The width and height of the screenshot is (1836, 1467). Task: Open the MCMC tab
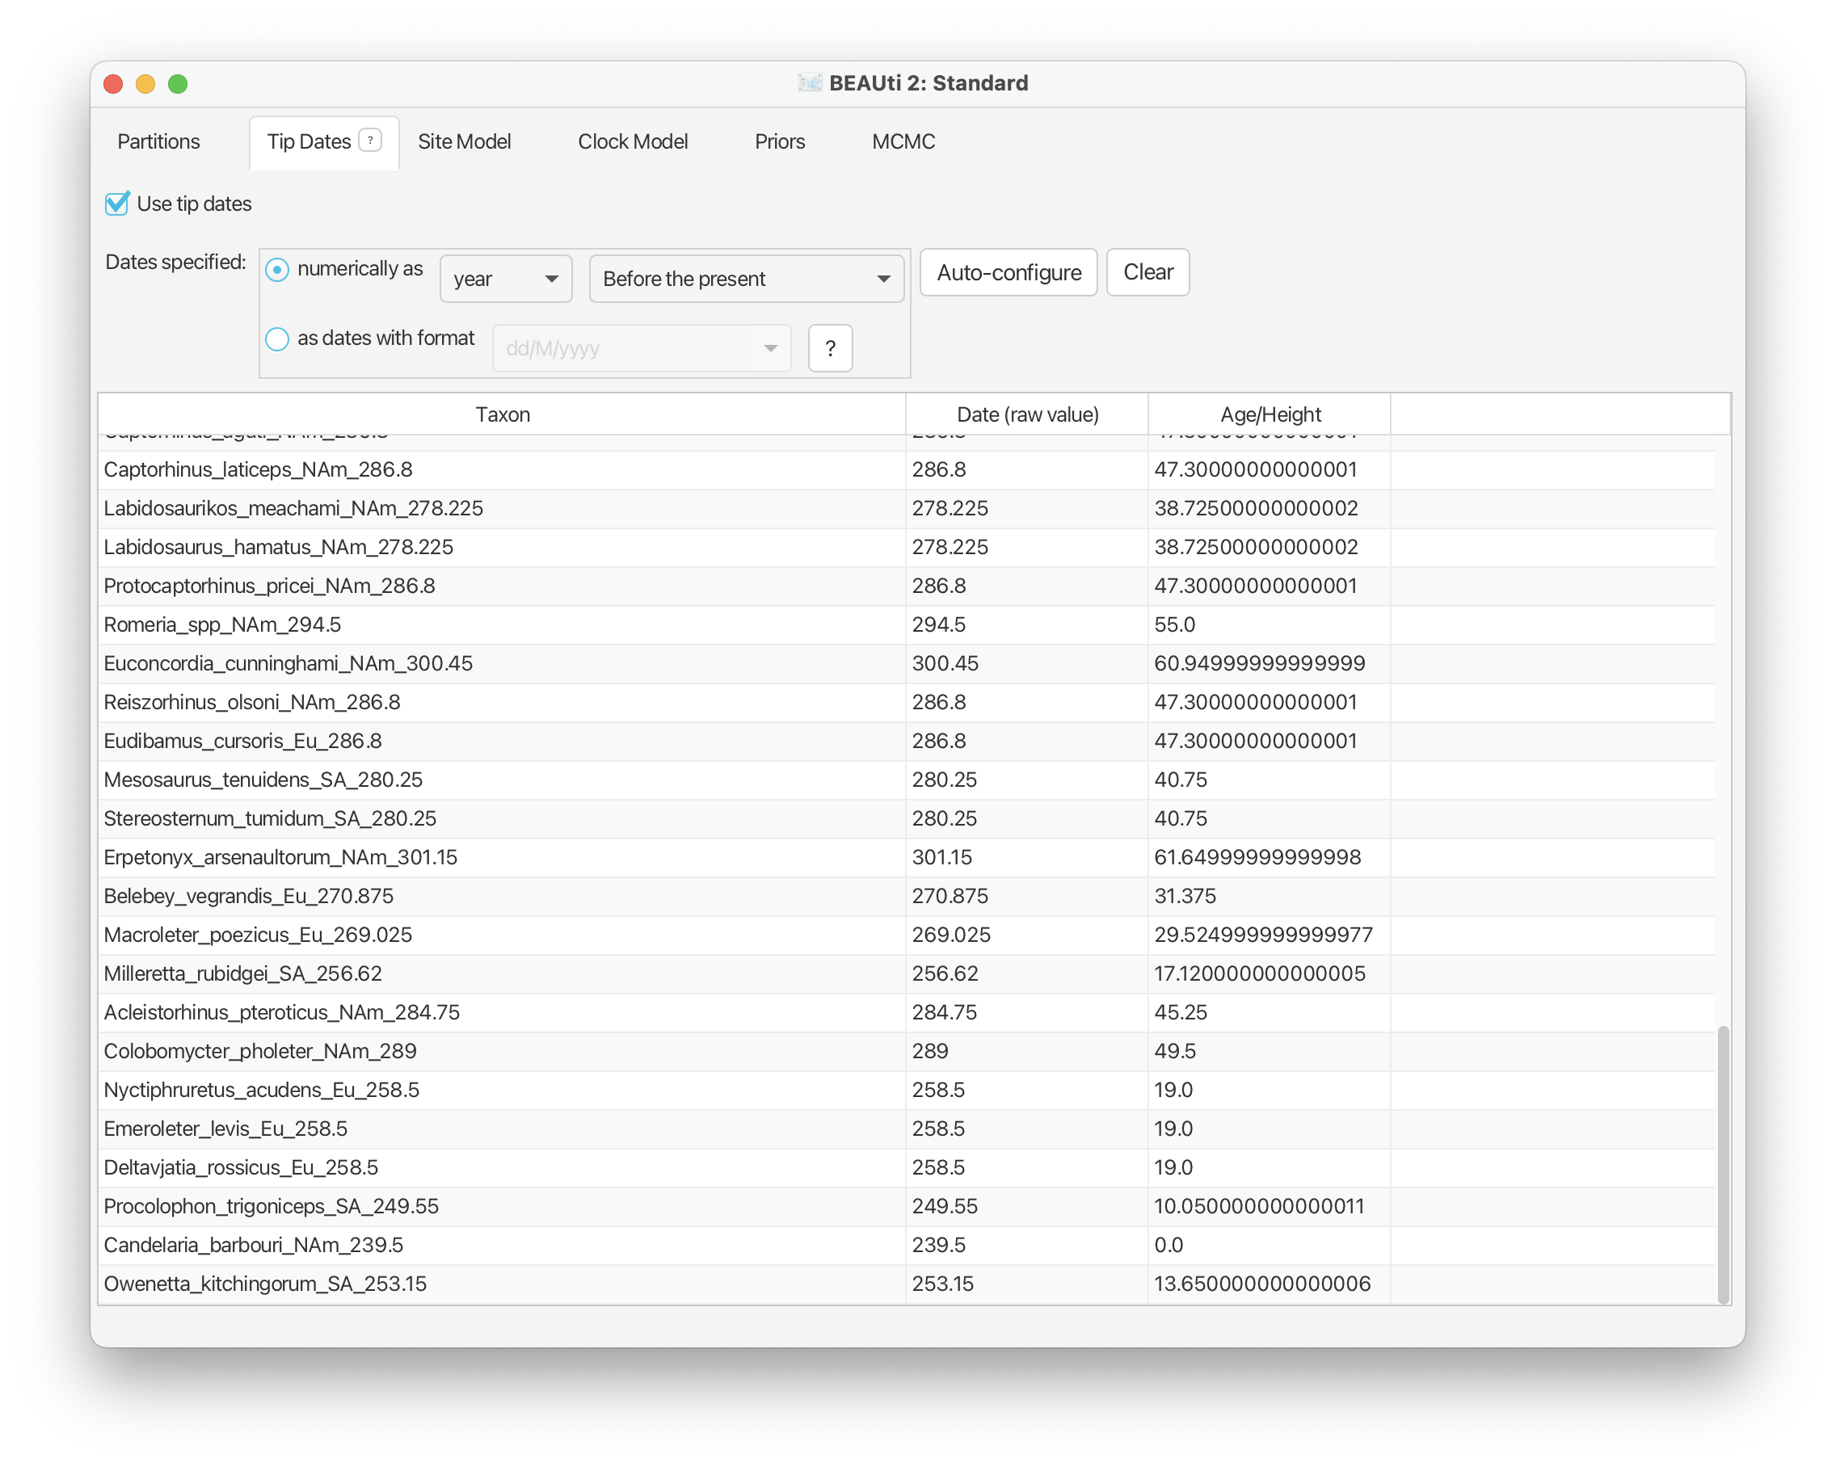point(903,141)
